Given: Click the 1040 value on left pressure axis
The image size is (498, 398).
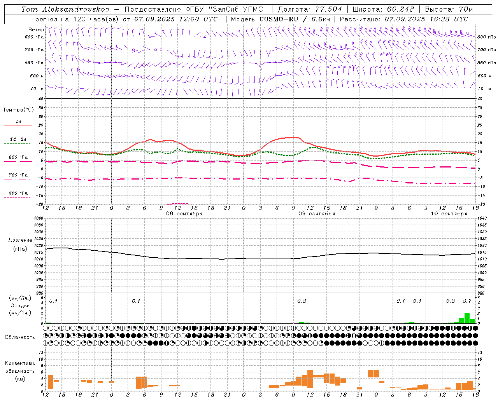Looking at the screenshot, I should (x=39, y=218).
